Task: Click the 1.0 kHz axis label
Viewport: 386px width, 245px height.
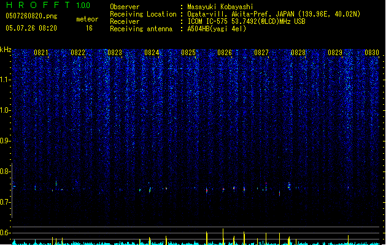Action: [x=6, y=110]
